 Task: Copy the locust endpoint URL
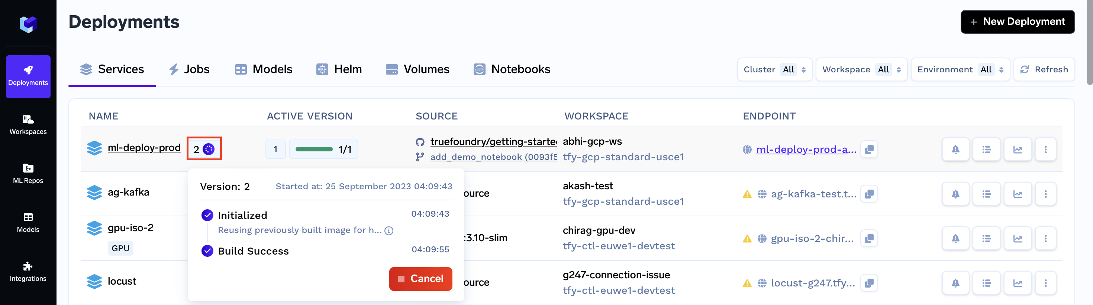(x=869, y=282)
